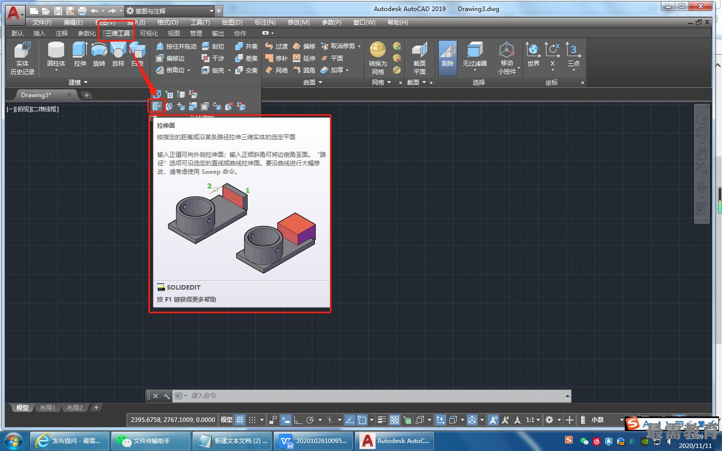Toggle the grid display in status bar
This screenshot has height=451, width=722.
[x=240, y=420]
